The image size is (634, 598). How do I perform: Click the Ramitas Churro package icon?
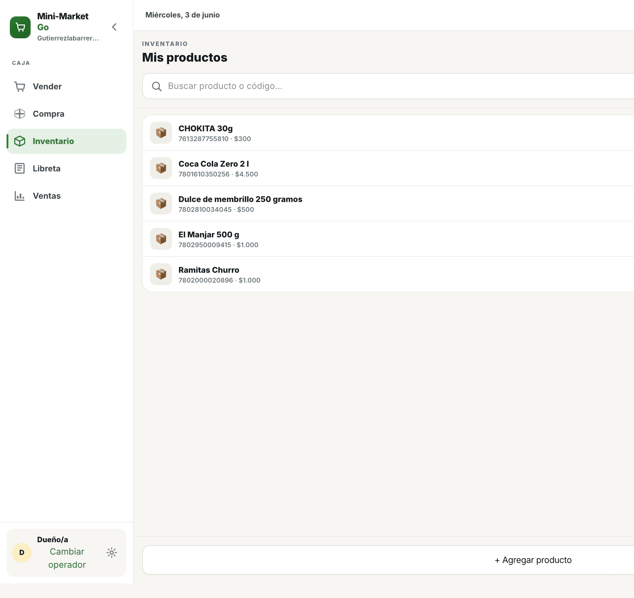click(161, 274)
